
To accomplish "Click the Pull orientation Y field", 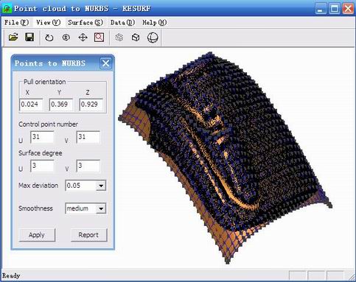I will [x=60, y=105].
